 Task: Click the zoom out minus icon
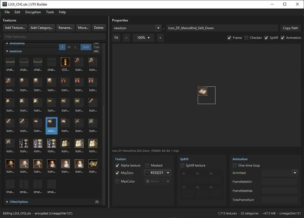[x=126, y=38]
